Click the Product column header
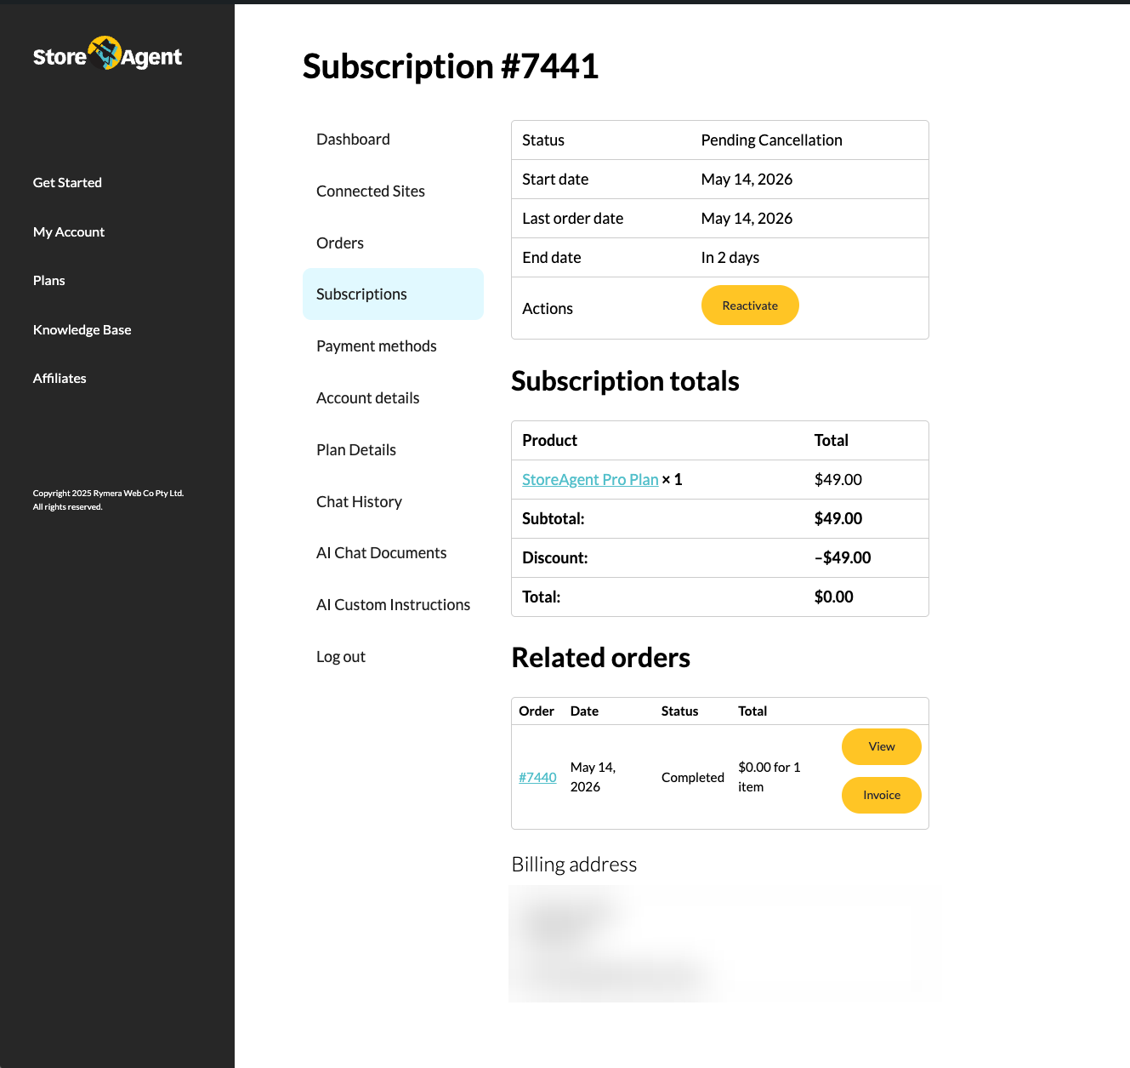This screenshot has height=1068, width=1130. (550, 440)
